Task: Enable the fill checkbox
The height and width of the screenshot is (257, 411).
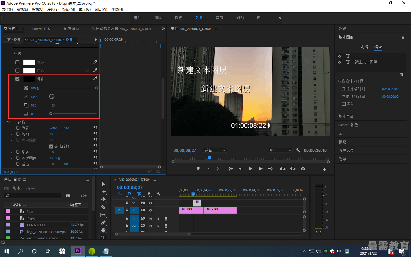Action: pos(17,62)
